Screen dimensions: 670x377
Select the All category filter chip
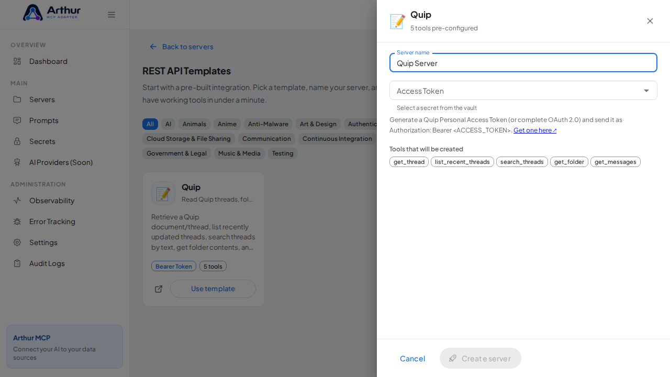[150, 124]
